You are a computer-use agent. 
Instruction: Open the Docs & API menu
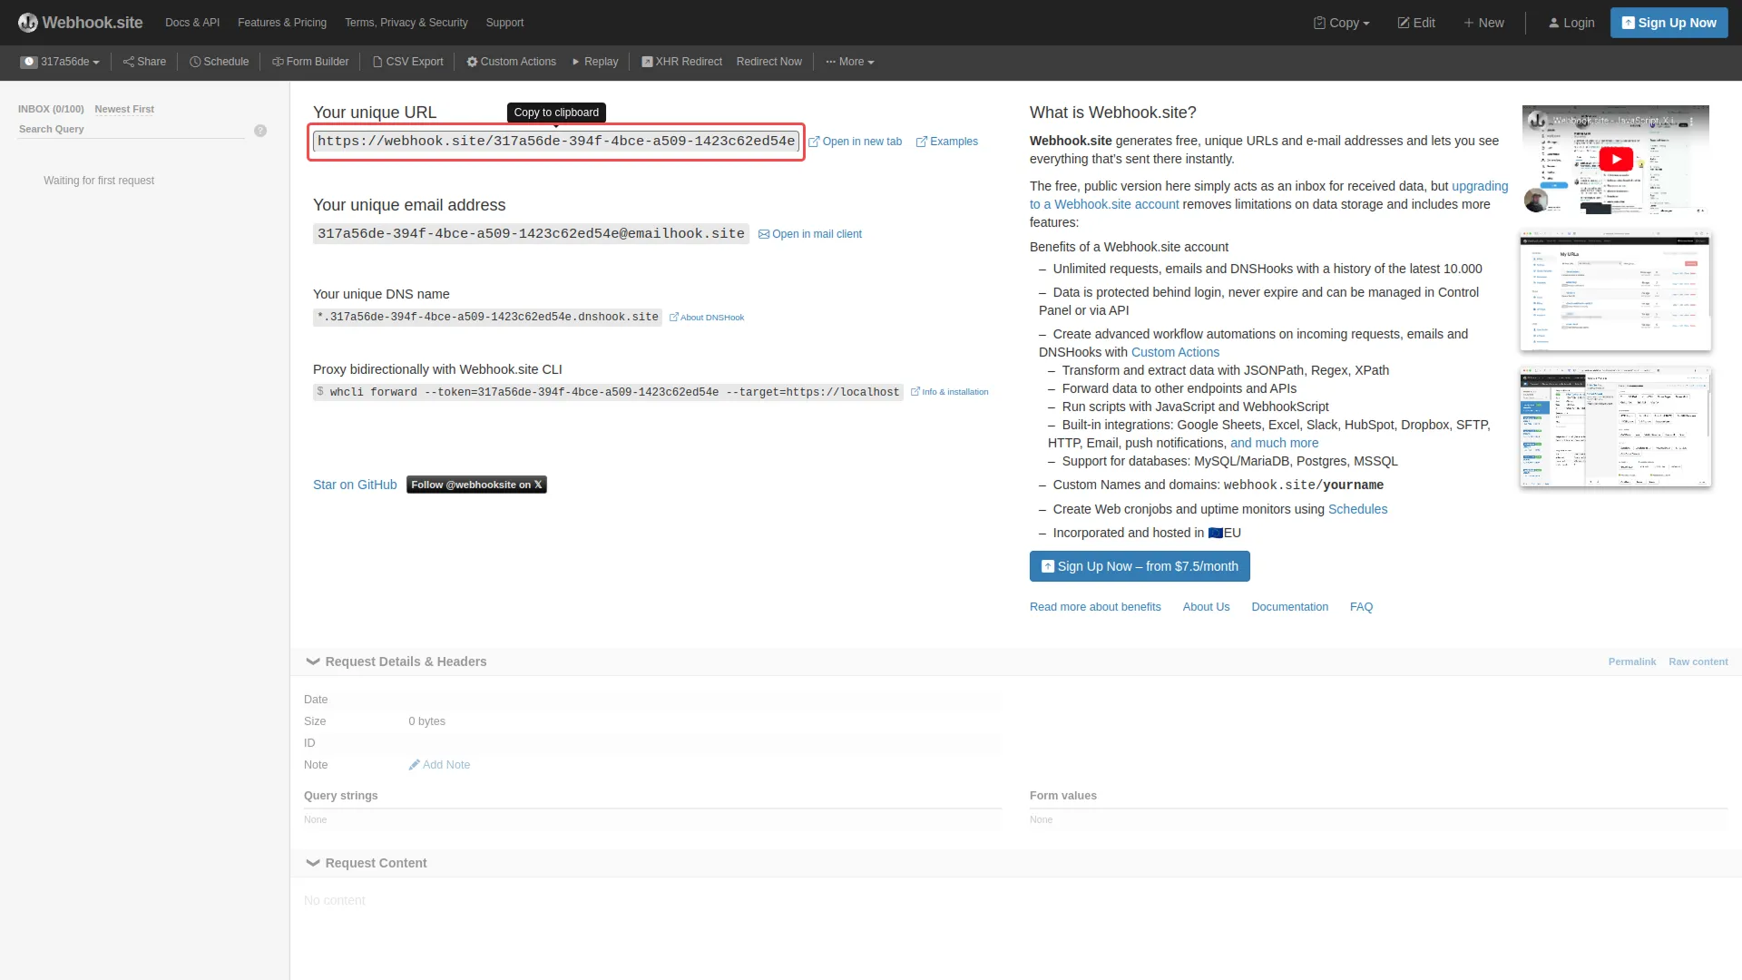(191, 22)
